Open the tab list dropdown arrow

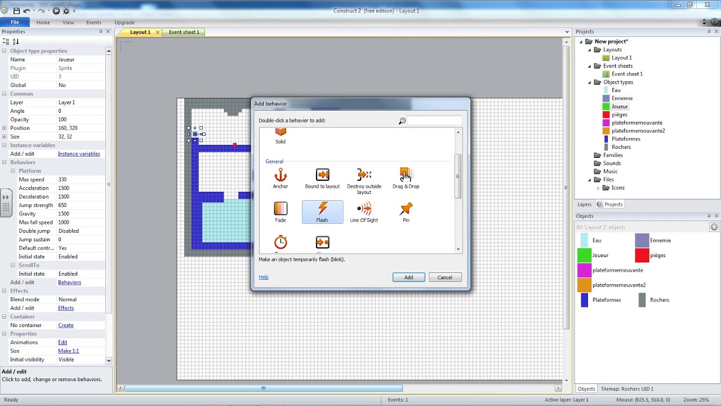click(567, 32)
